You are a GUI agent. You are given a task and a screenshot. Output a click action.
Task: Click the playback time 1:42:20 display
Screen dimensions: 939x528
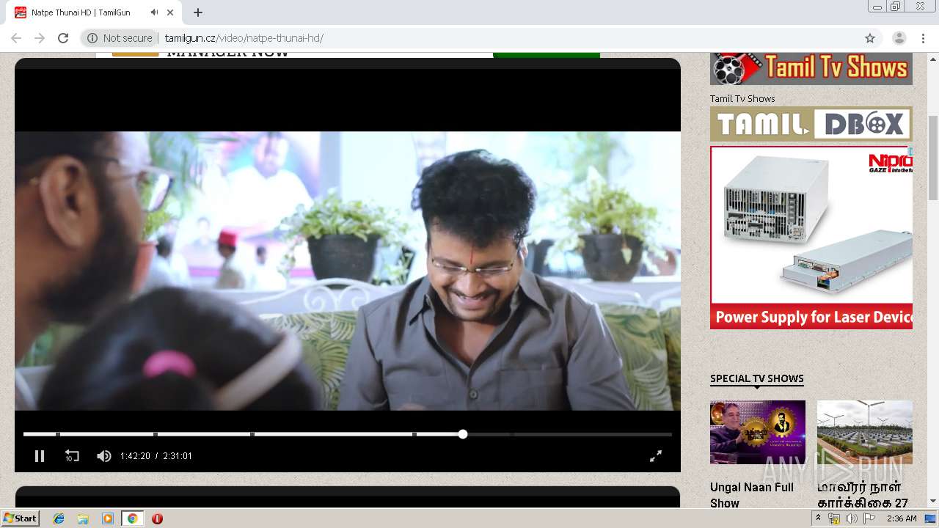tap(135, 456)
